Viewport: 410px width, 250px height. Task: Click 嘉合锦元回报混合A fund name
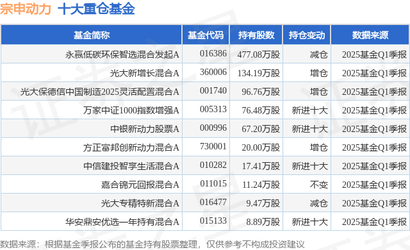(140, 185)
